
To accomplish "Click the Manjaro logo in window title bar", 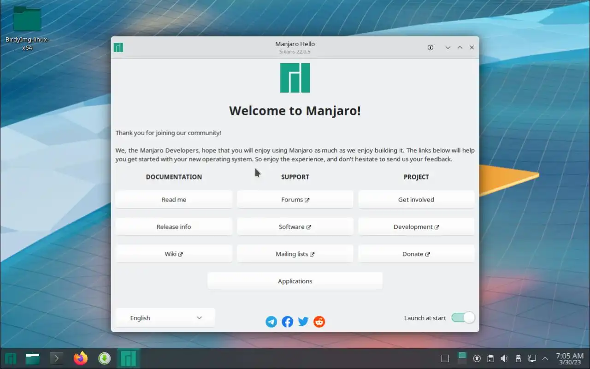I will click(118, 48).
